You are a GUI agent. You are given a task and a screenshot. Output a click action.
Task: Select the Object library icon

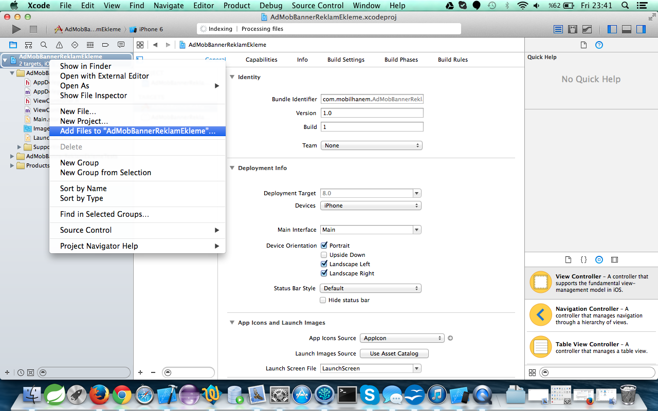[x=599, y=260]
